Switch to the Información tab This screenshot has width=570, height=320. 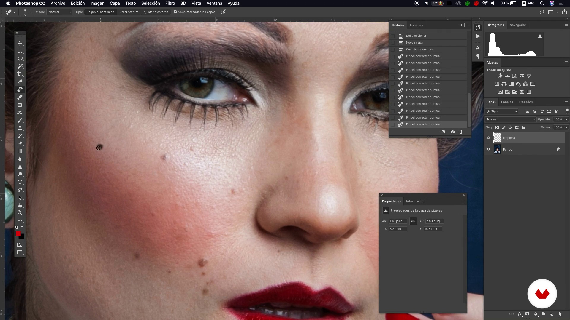(415, 201)
